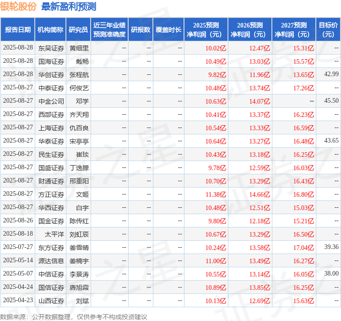Select the 2025预测净利润 column header
Image resolution: width=341 pixels, height=321 pixels.
(206, 30)
